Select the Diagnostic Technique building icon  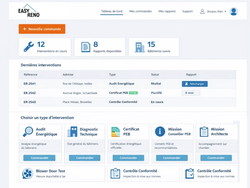pos(72,131)
